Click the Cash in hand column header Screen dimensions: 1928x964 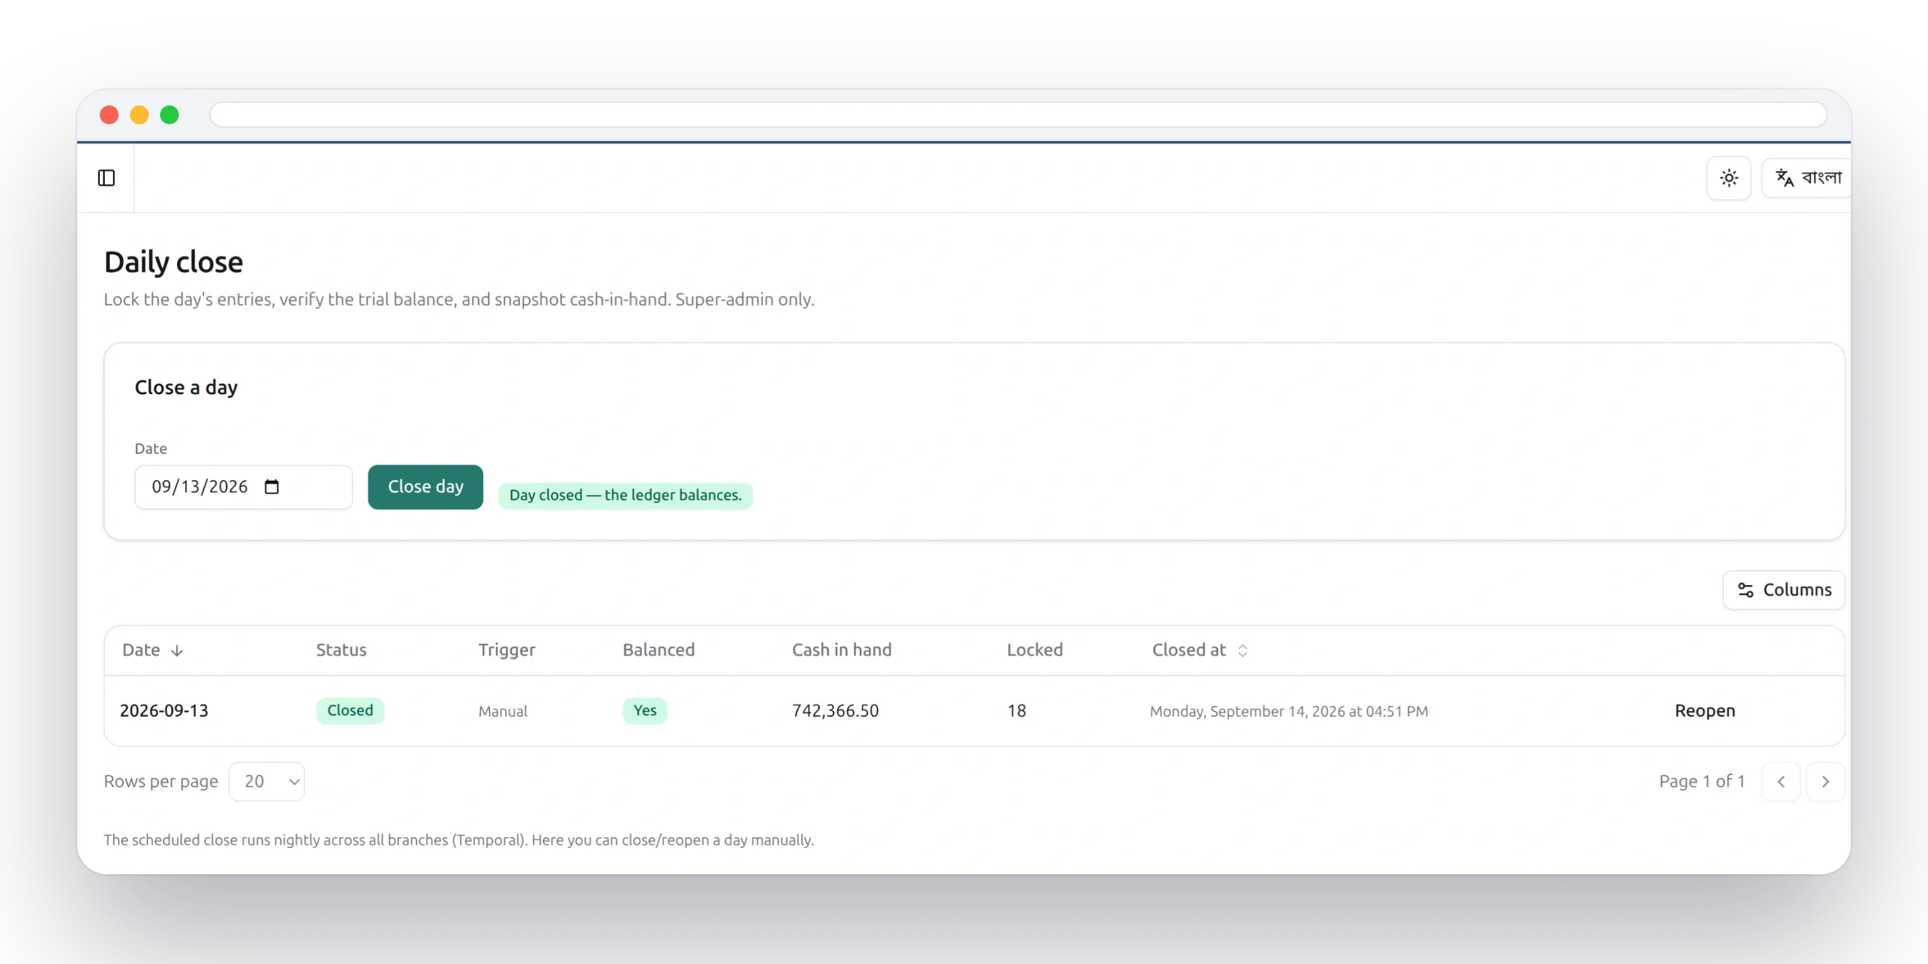(841, 650)
